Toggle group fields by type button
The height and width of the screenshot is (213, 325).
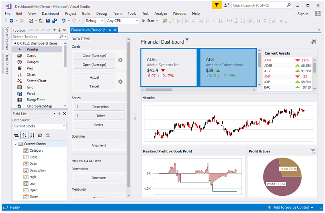[x=16, y=135]
